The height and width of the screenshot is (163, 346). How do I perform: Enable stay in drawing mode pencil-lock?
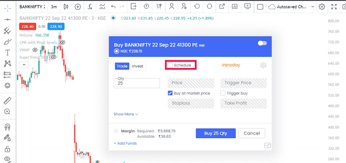click(8, 137)
